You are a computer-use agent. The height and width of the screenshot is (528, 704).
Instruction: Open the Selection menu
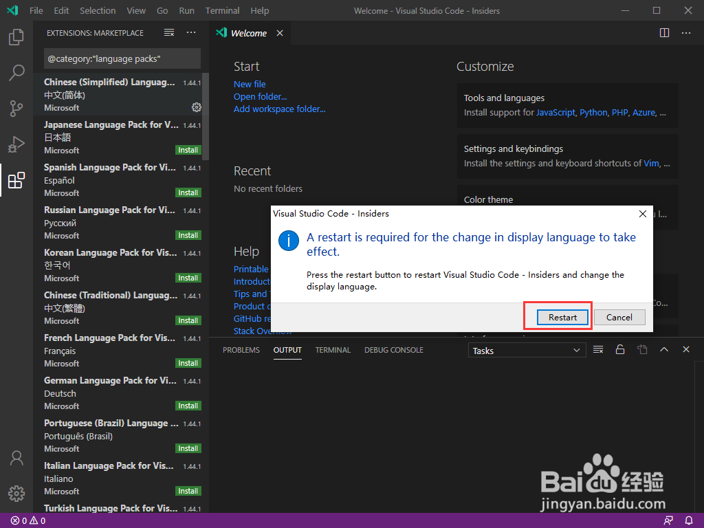pos(98,10)
